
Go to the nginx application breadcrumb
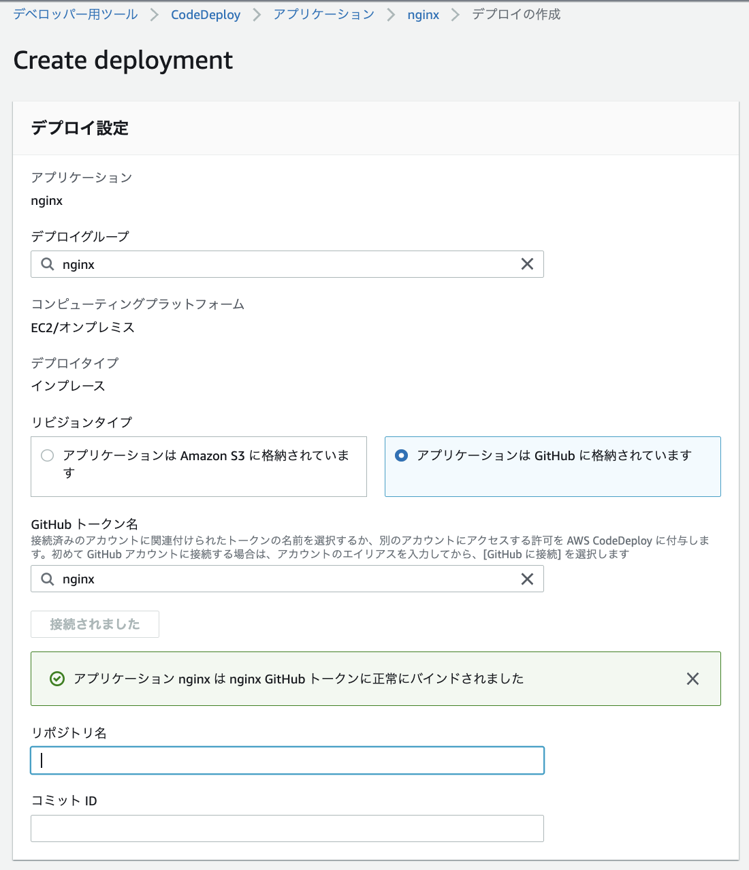(424, 14)
